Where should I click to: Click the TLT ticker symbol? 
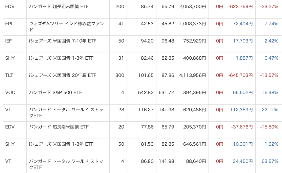[x=9, y=75]
